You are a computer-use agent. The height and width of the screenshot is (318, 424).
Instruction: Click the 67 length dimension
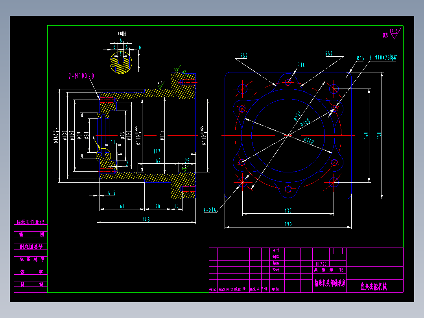122,206
